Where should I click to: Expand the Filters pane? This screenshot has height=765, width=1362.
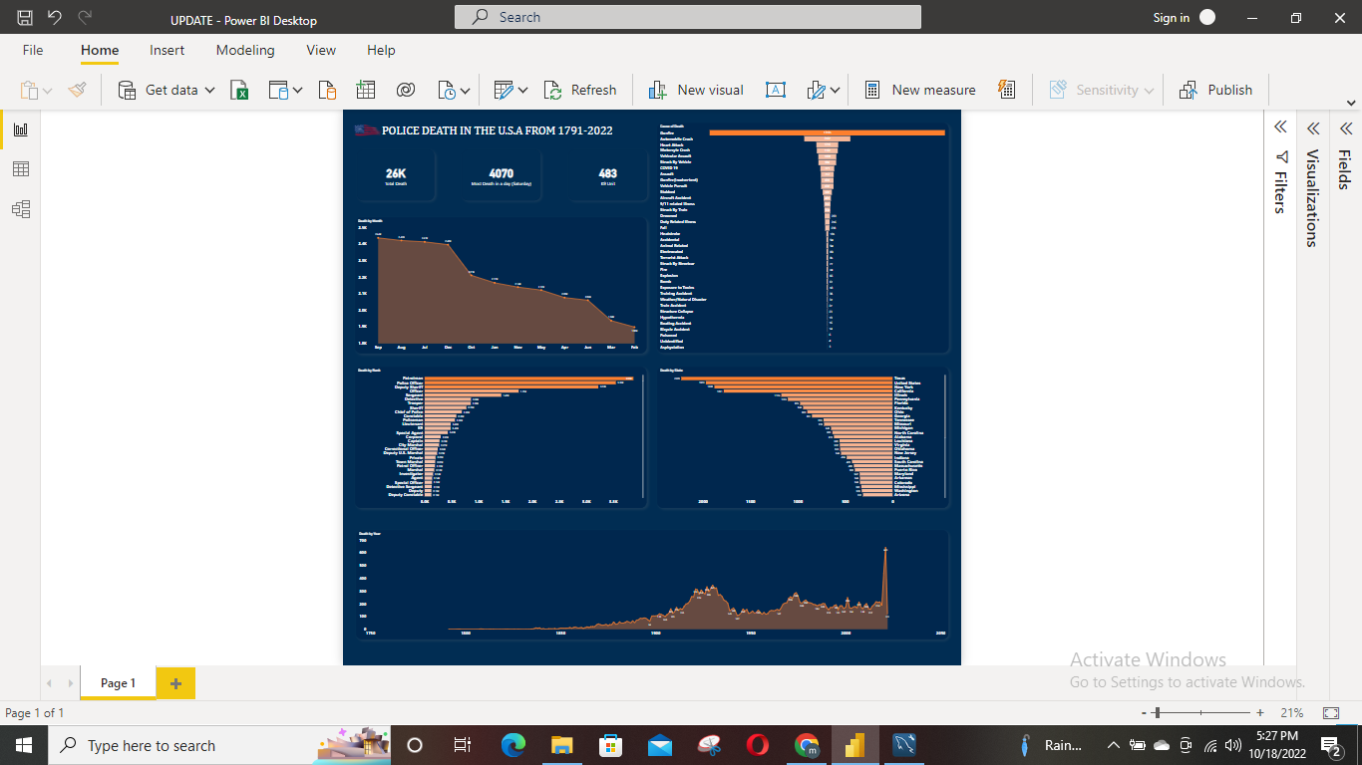1280,127
